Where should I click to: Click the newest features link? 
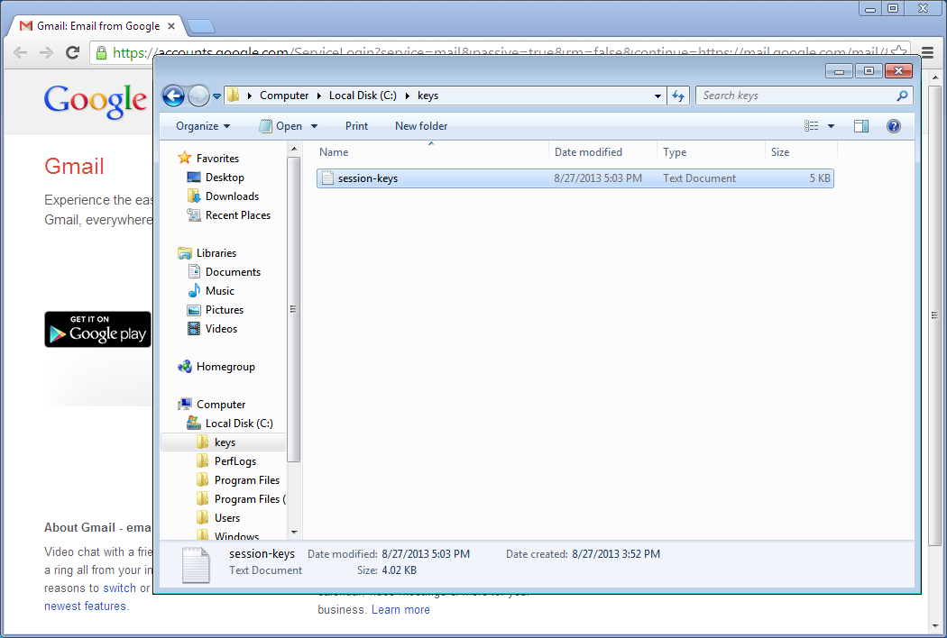[x=85, y=606]
